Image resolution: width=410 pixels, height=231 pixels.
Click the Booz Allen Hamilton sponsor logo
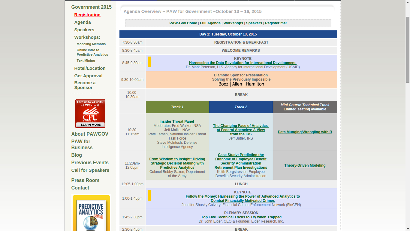[241, 84]
